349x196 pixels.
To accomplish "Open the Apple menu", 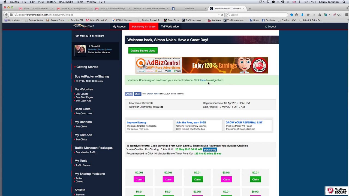I will click(x=5, y=2).
